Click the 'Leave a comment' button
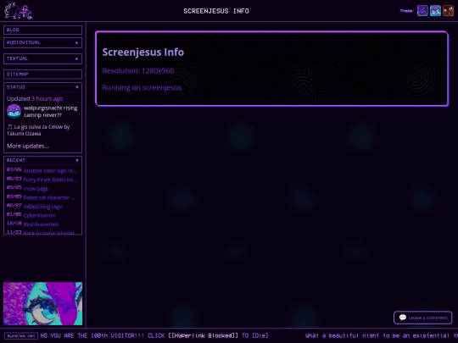 coord(422,318)
